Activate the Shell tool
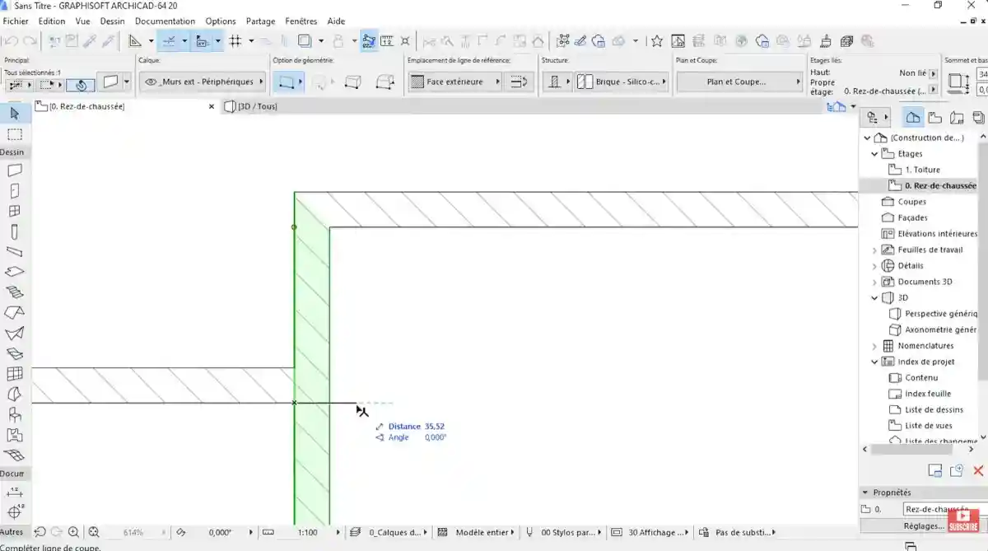 [15, 334]
